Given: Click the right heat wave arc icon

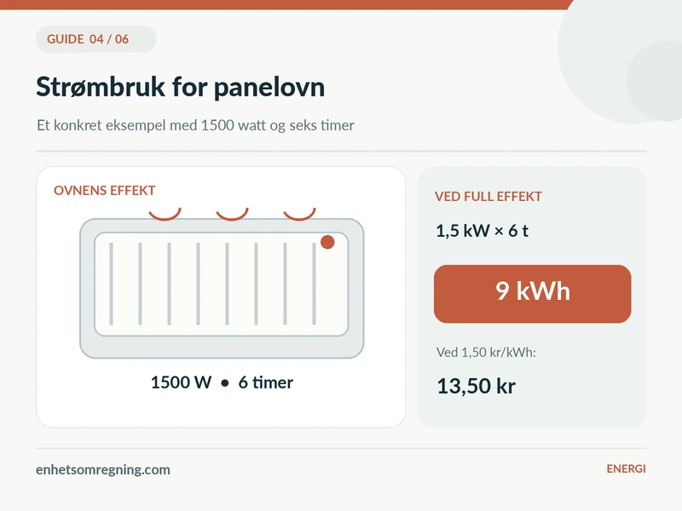Looking at the screenshot, I should 300,215.
